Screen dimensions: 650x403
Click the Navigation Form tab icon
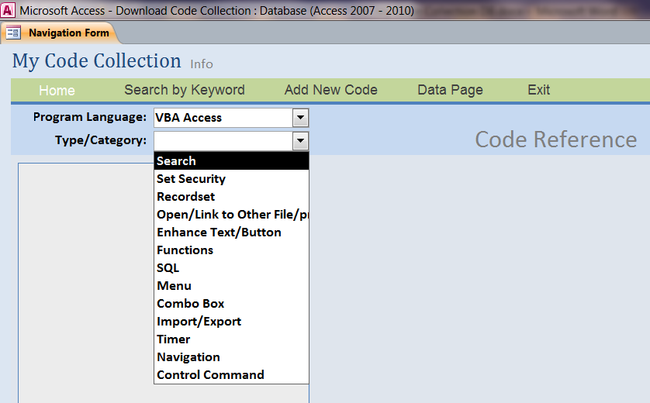pos(14,33)
